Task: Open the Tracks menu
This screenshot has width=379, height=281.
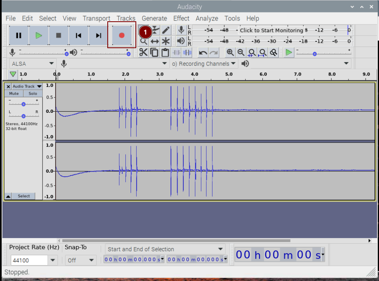Action: click(126, 18)
